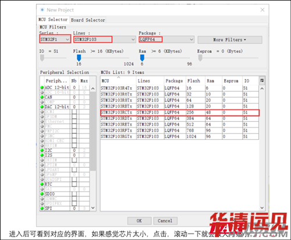Tick the QUADSPI peripheral checkbox
Image resolution: width=291 pixels, height=240 pixels.
(x=74, y=179)
